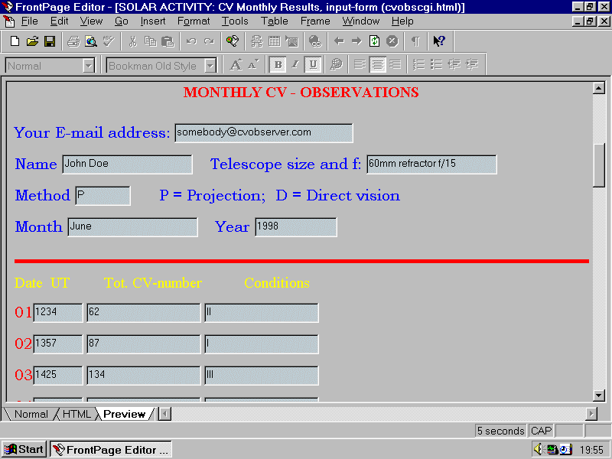The width and height of the screenshot is (612, 459).
Task: Open the paragraph style dropdown showing Normal
Action: [x=89, y=66]
